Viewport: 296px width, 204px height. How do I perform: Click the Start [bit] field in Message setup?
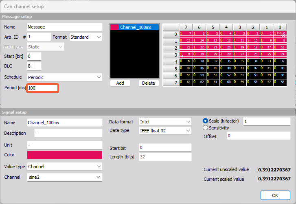point(34,56)
